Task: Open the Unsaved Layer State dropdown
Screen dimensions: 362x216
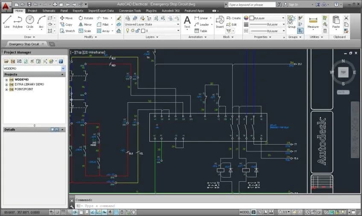Action: [x=152, y=24]
